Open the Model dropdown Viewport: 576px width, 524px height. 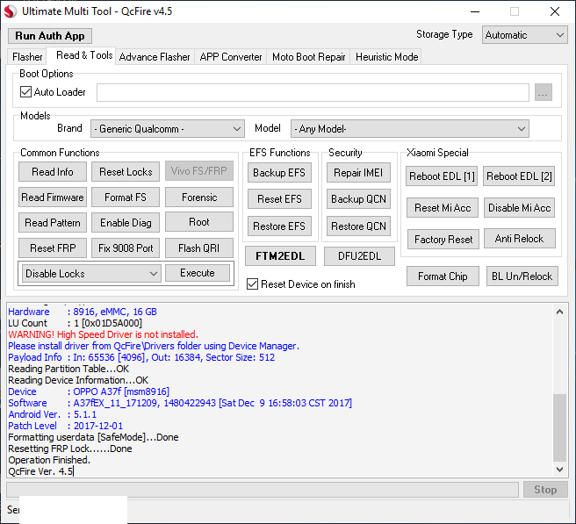pos(409,129)
